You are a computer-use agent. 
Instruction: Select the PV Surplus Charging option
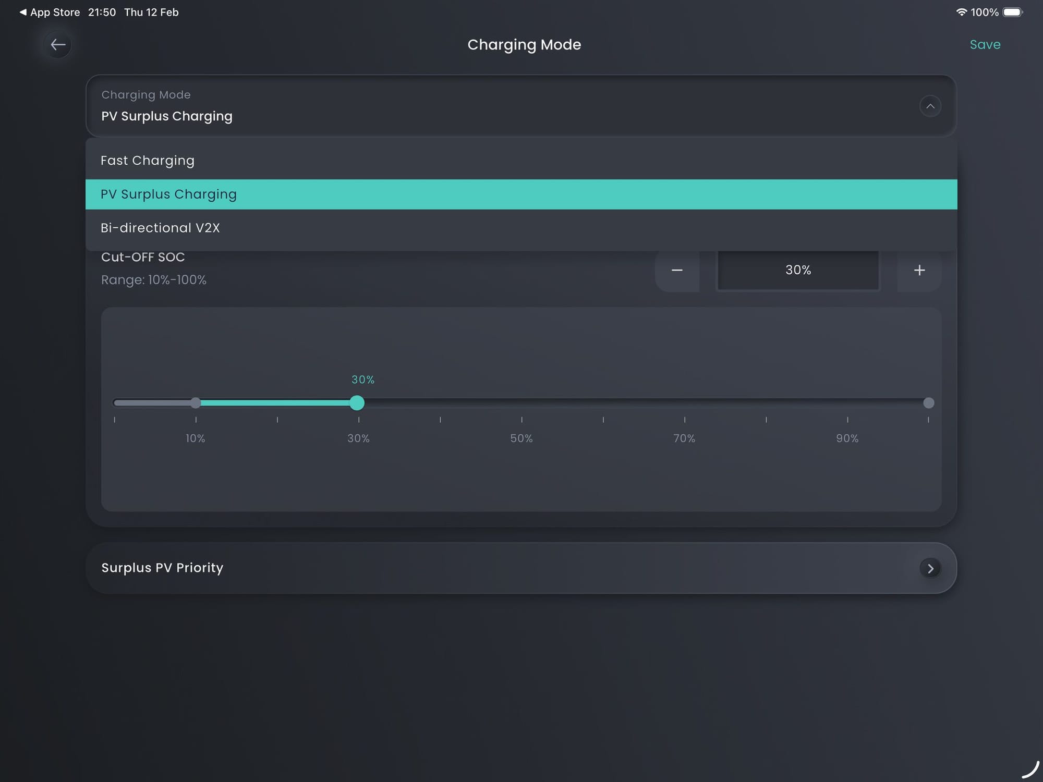click(521, 194)
